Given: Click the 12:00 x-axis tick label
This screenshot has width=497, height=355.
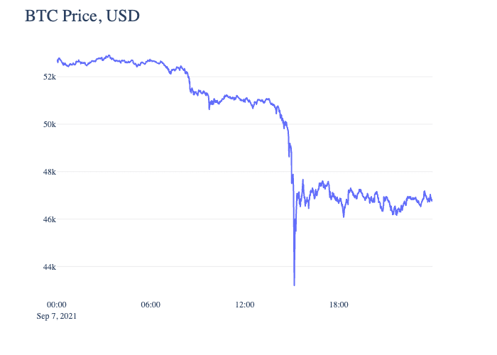Looking at the screenshot, I should click(245, 305).
